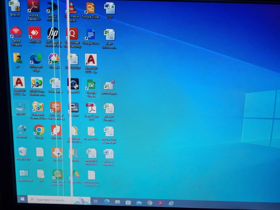Open VLC media player shortcut
Viewport: 280px width, 210px height.
pyautogui.click(x=72, y=11)
